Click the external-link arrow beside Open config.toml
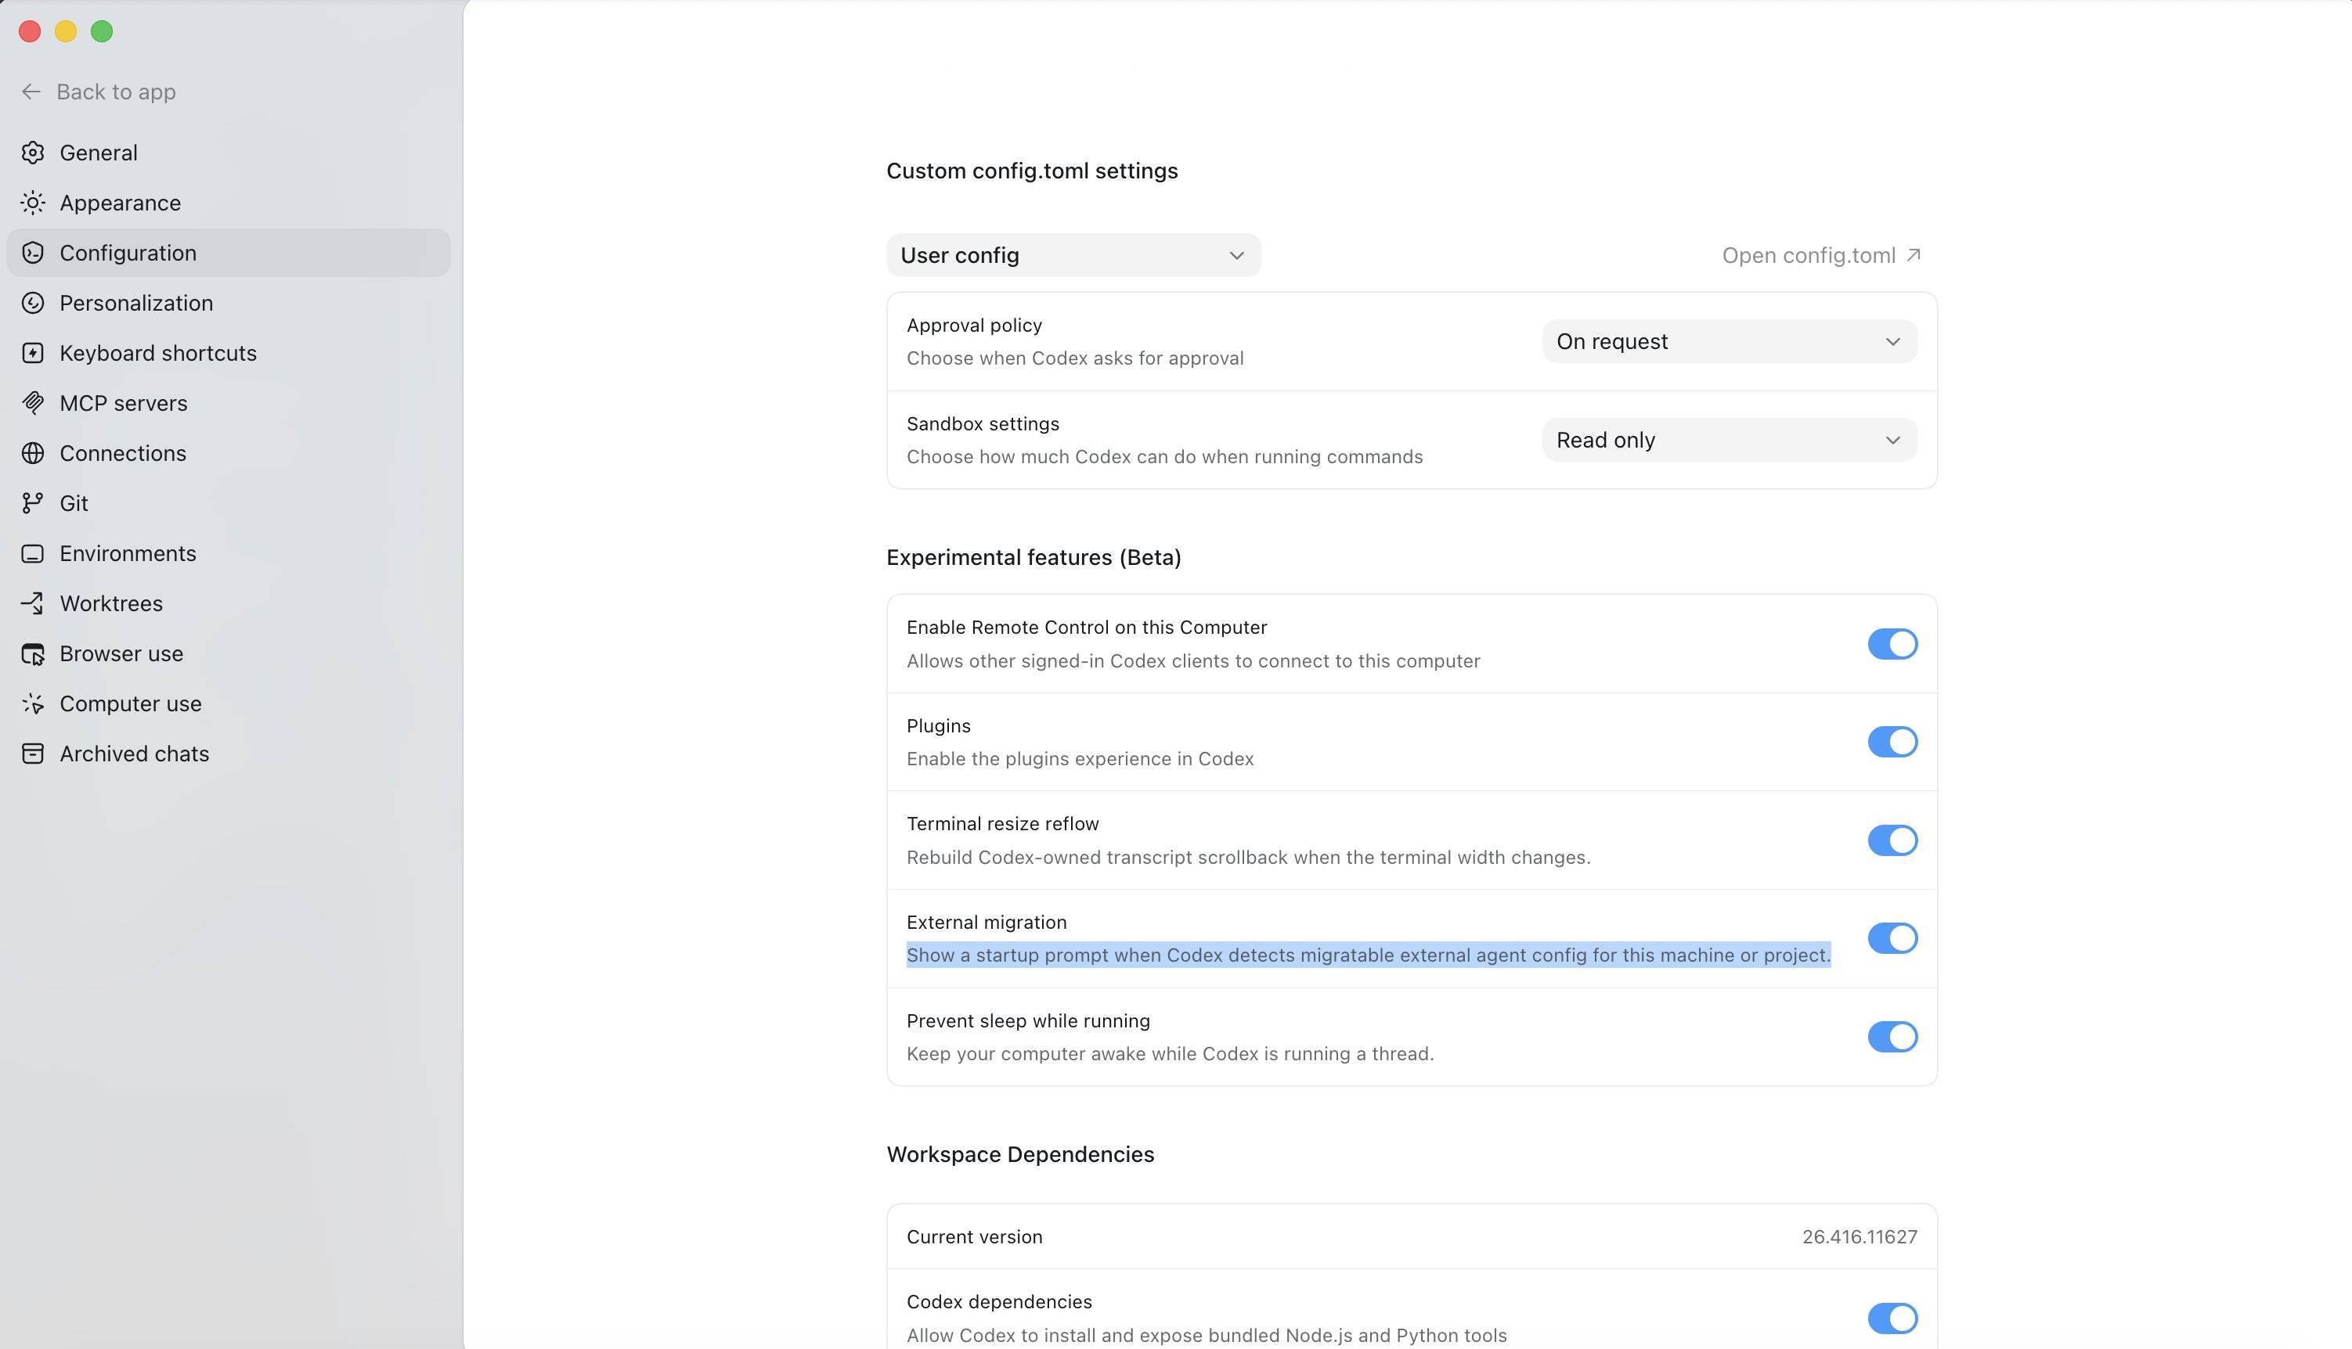 [x=1914, y=255]
